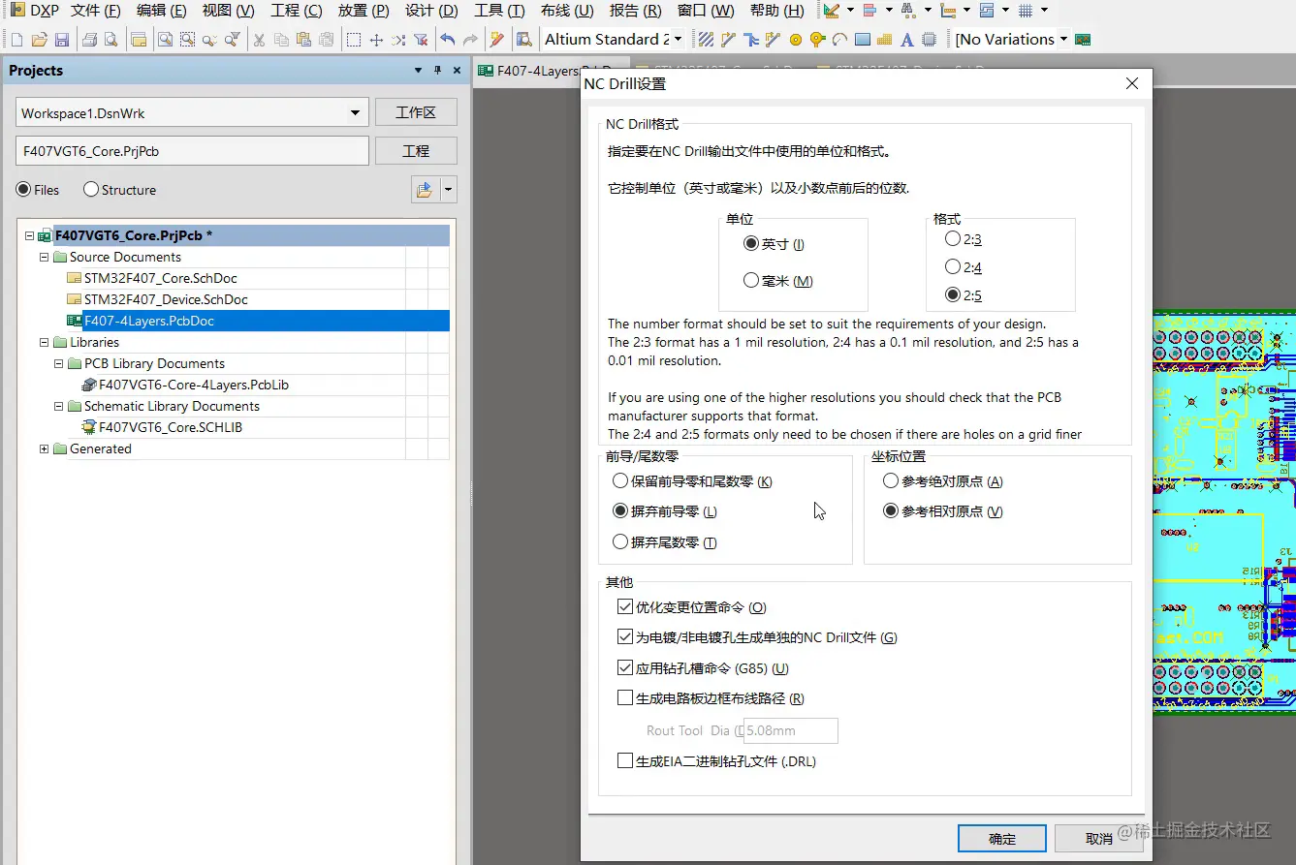The width and height of the screenshot is (1296, 865).
Task: Click the Place Polygon Pour icon
Action: (884, 40)
